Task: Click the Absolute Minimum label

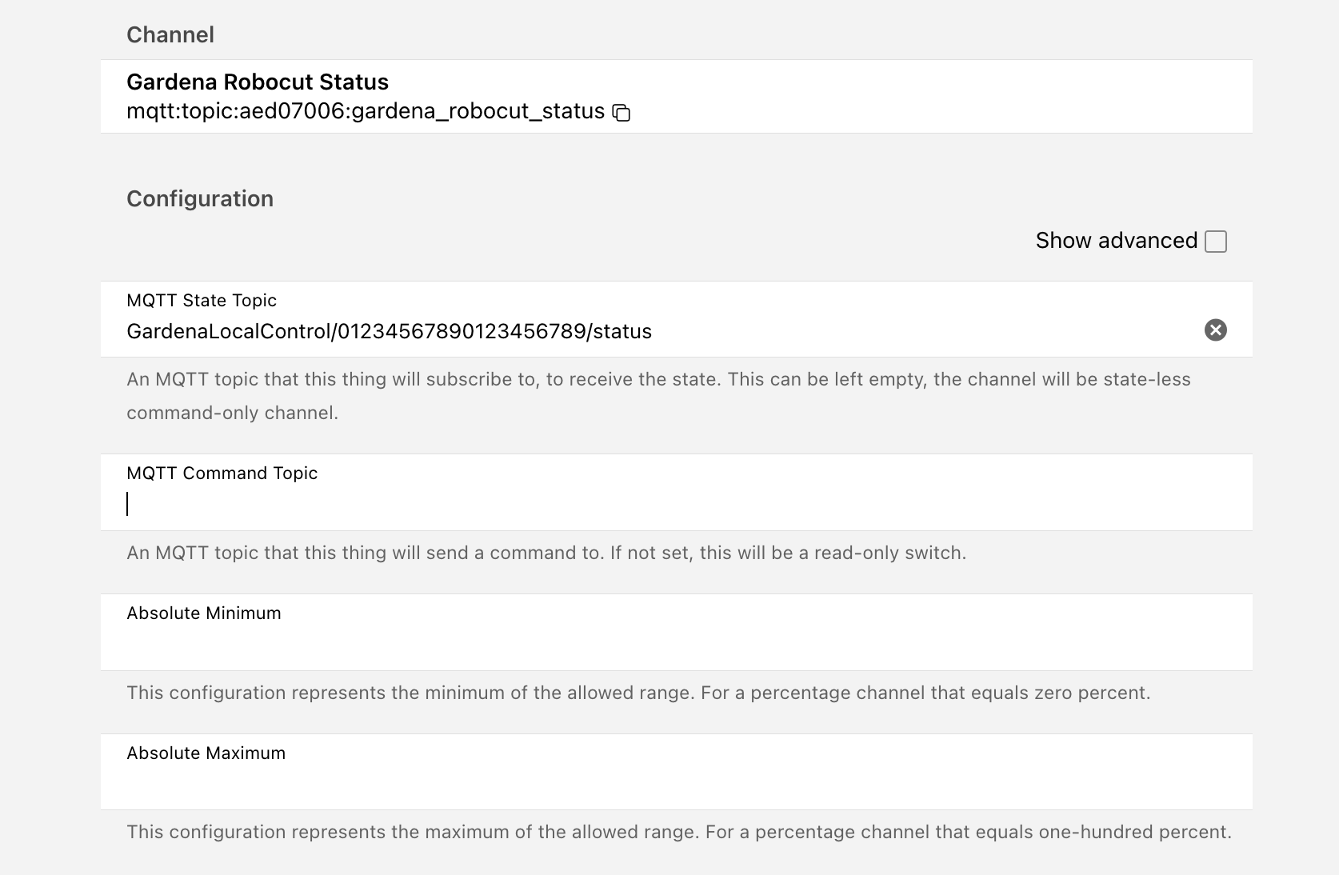Action: tap(204, 613)
